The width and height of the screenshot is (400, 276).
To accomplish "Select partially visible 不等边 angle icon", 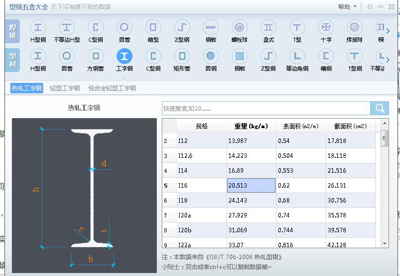I will pyautogui.click(x=380, y=56).
